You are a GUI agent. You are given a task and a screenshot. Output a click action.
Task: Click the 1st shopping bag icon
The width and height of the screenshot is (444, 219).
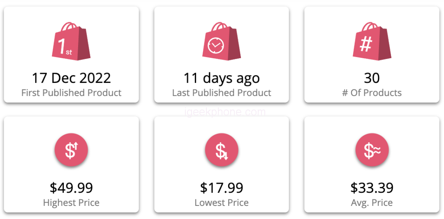click(x=71, y=41)
